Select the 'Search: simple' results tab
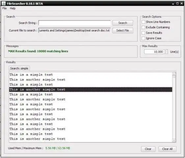The width and height of the screenshot is (185, 158). click(x=19, y=68)
